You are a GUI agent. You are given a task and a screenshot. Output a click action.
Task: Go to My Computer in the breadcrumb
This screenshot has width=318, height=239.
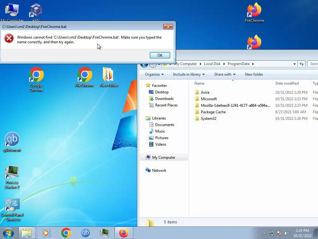(x=186, y=64)
